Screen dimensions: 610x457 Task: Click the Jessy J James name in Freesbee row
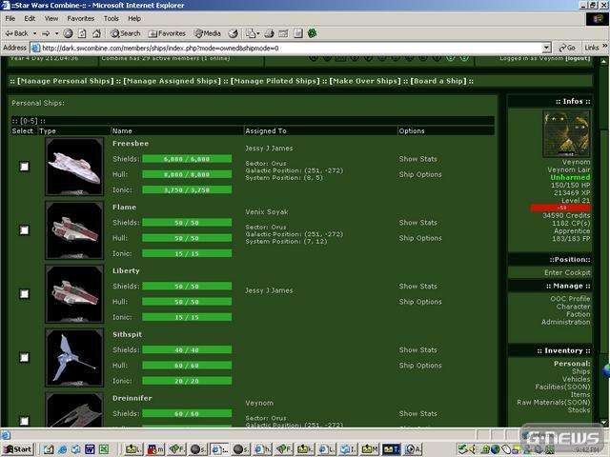[269, 149]
